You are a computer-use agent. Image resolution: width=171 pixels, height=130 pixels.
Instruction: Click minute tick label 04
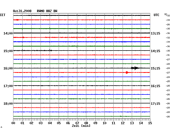click(x=50, y=123)
